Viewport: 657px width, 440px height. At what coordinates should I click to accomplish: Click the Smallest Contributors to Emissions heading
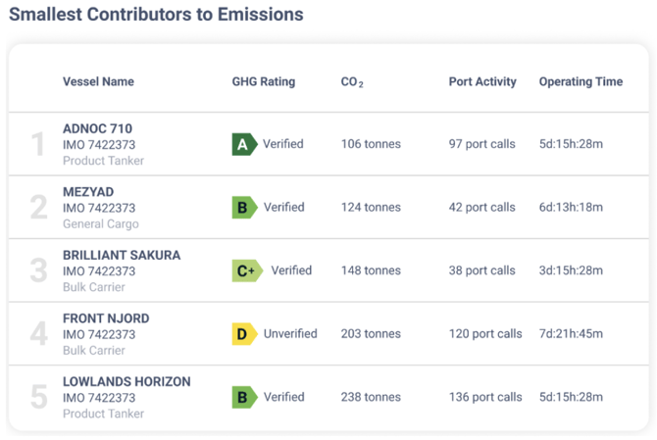click(x=156, y=15)
